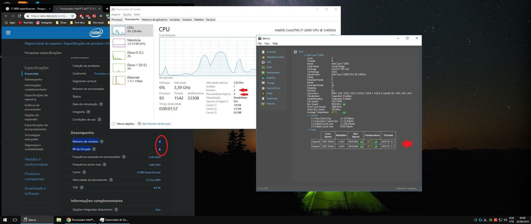The image size is (531, 224).
Task: Select Optical Drives in Speccy sidebar
Action: (273, 88)
